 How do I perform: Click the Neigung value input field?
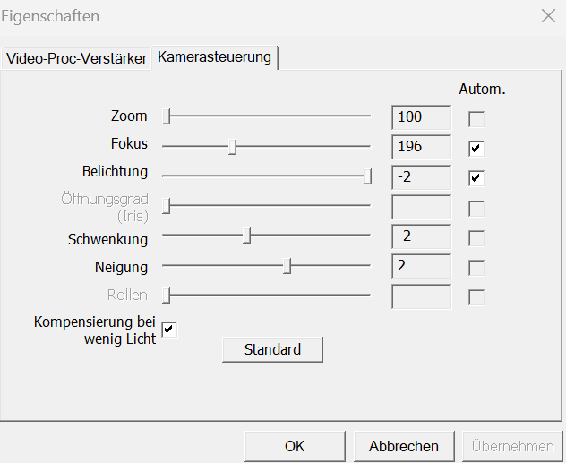[421, 266]
